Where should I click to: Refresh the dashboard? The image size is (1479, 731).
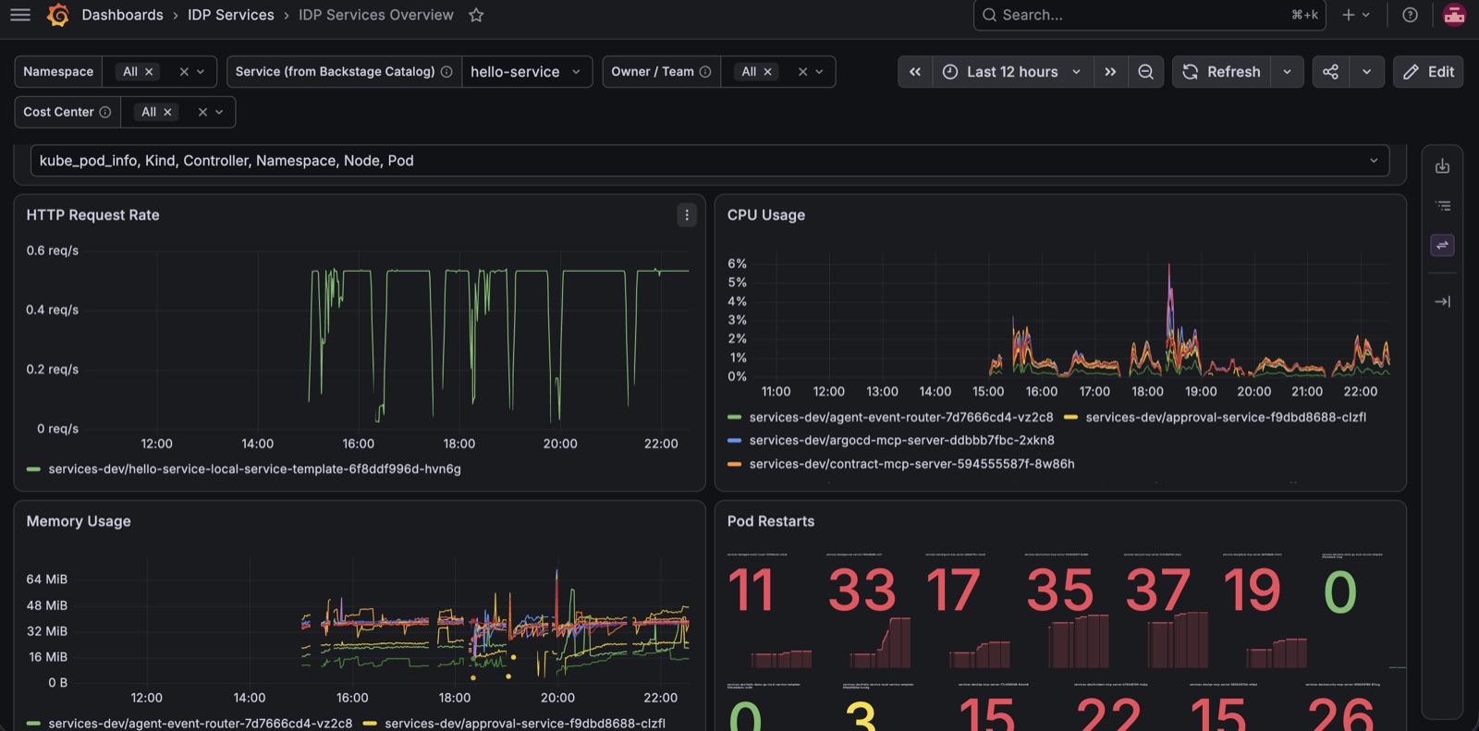tap(1221, 71)
